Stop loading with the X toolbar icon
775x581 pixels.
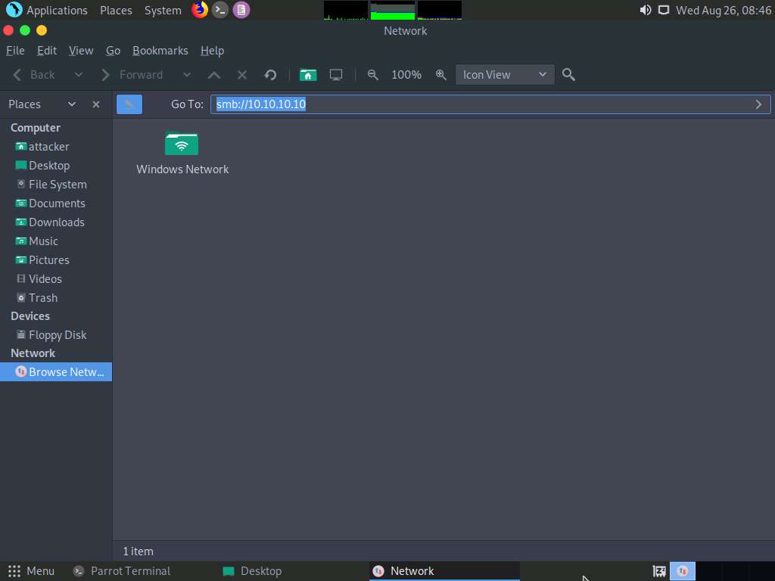tap(241, 74)
